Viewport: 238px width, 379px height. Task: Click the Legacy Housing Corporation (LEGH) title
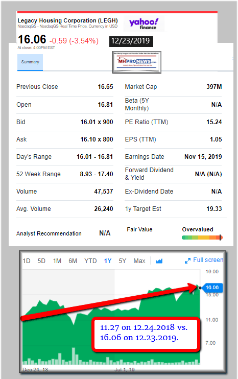[x=67, y=20]
